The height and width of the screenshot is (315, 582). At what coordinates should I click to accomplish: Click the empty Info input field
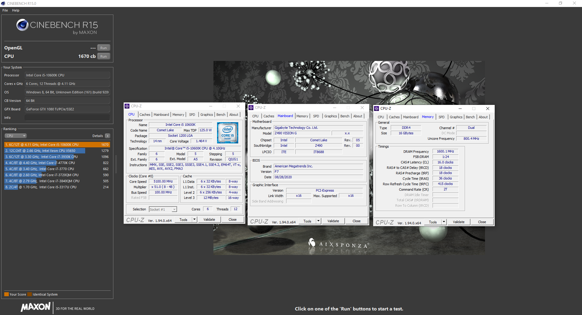click(x=67, y=118)
